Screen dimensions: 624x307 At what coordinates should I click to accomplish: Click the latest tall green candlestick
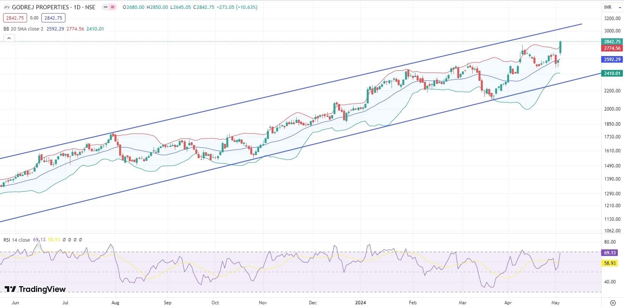[x=560, y=47]
